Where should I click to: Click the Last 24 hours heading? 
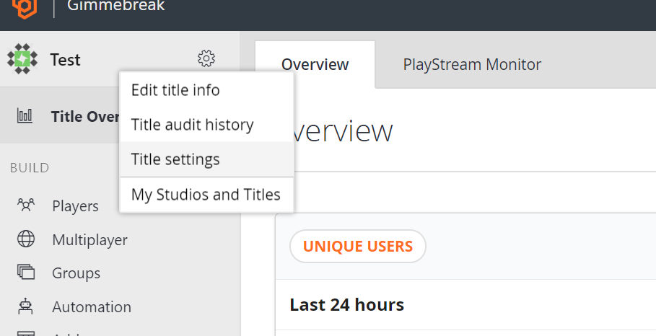pos(346,305)
